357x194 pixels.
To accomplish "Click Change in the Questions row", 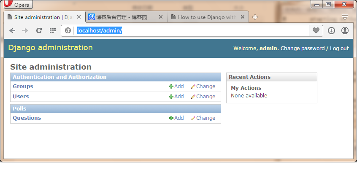I will [x=203, y=118].
